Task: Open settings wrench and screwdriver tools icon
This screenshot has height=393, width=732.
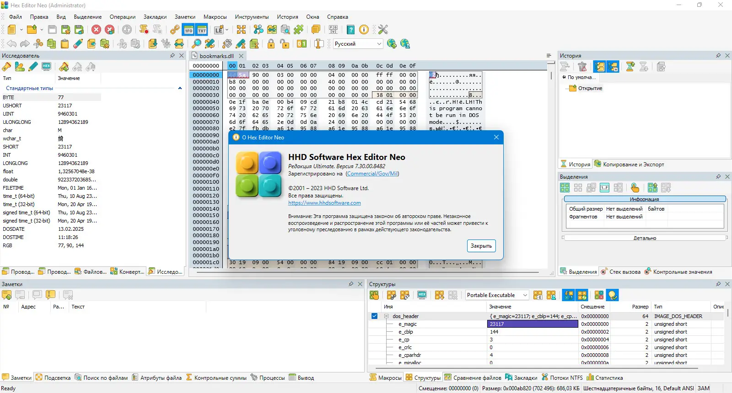Action: coord(383,30)
